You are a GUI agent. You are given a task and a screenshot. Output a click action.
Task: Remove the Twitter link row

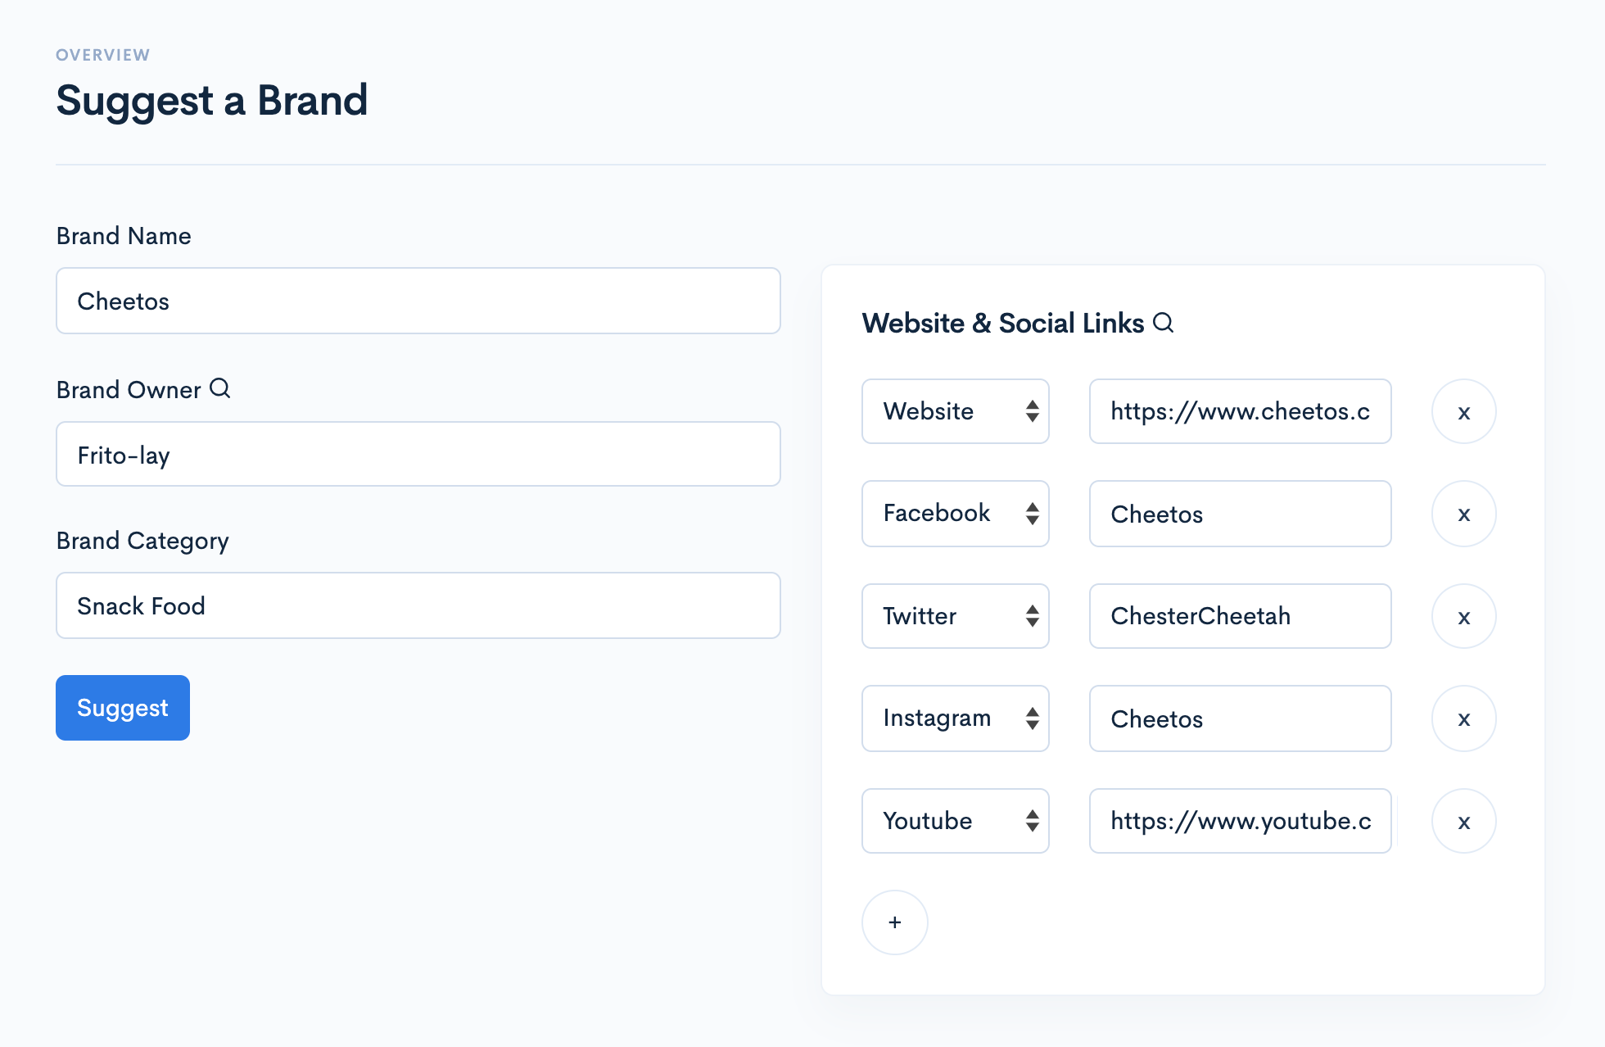[x=1464, y=616]
